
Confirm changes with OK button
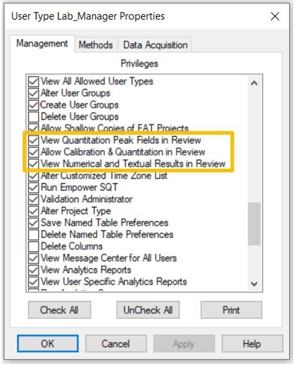pos(48,343)
